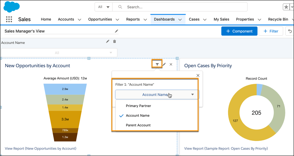294x156 pixels.
Task: Choose Primary Partner from the list
Action: [138, 106]
